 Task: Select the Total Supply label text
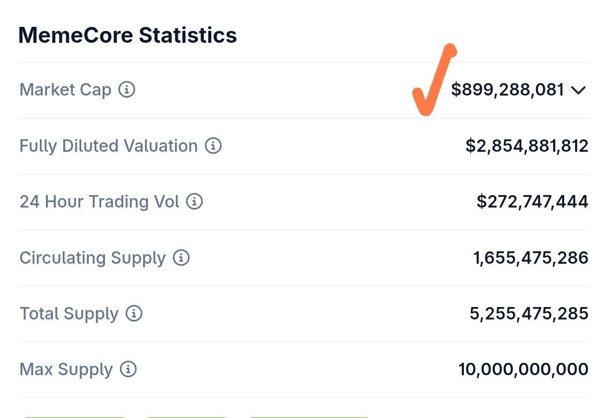pos(69,313)
